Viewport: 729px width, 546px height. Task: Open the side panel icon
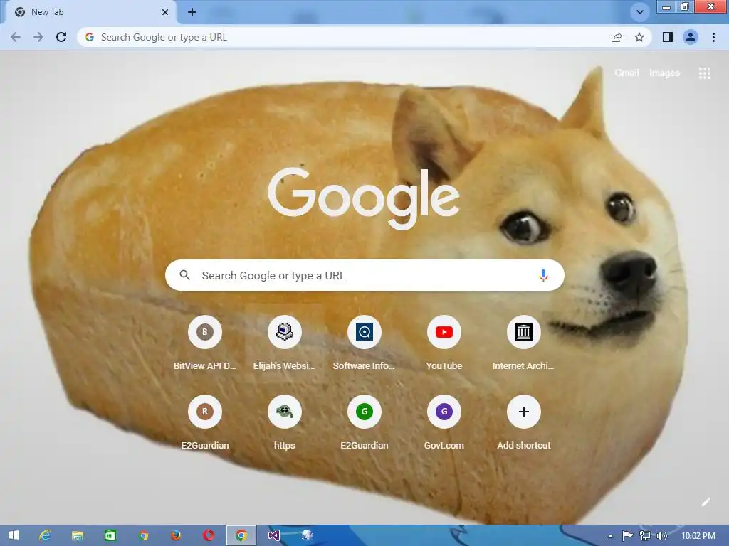tap(668, 37)
